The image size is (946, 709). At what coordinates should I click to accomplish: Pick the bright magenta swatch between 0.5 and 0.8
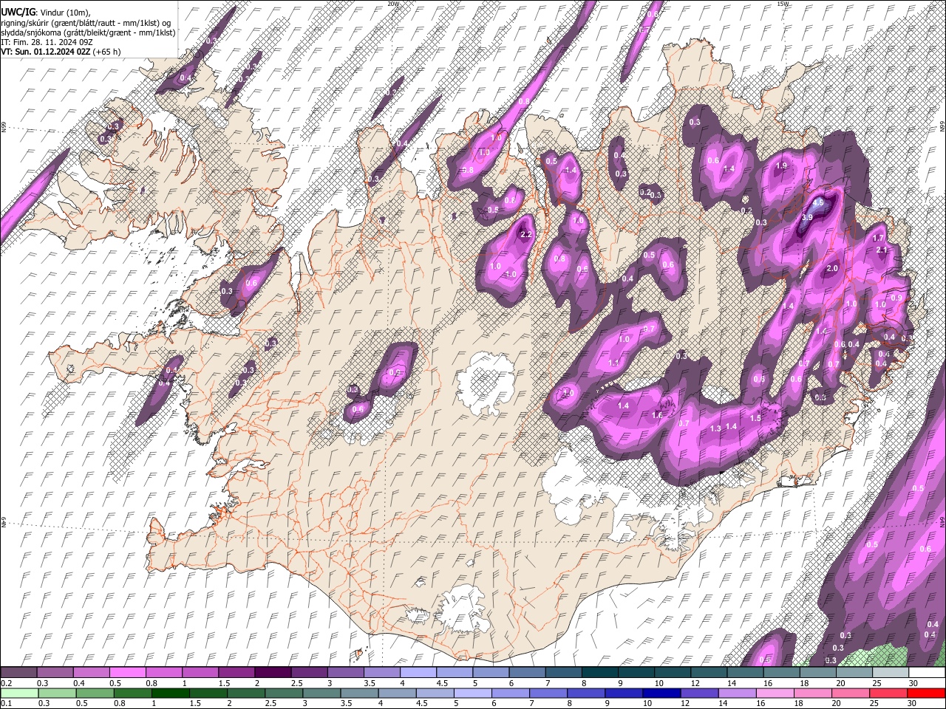click(126, 672)
